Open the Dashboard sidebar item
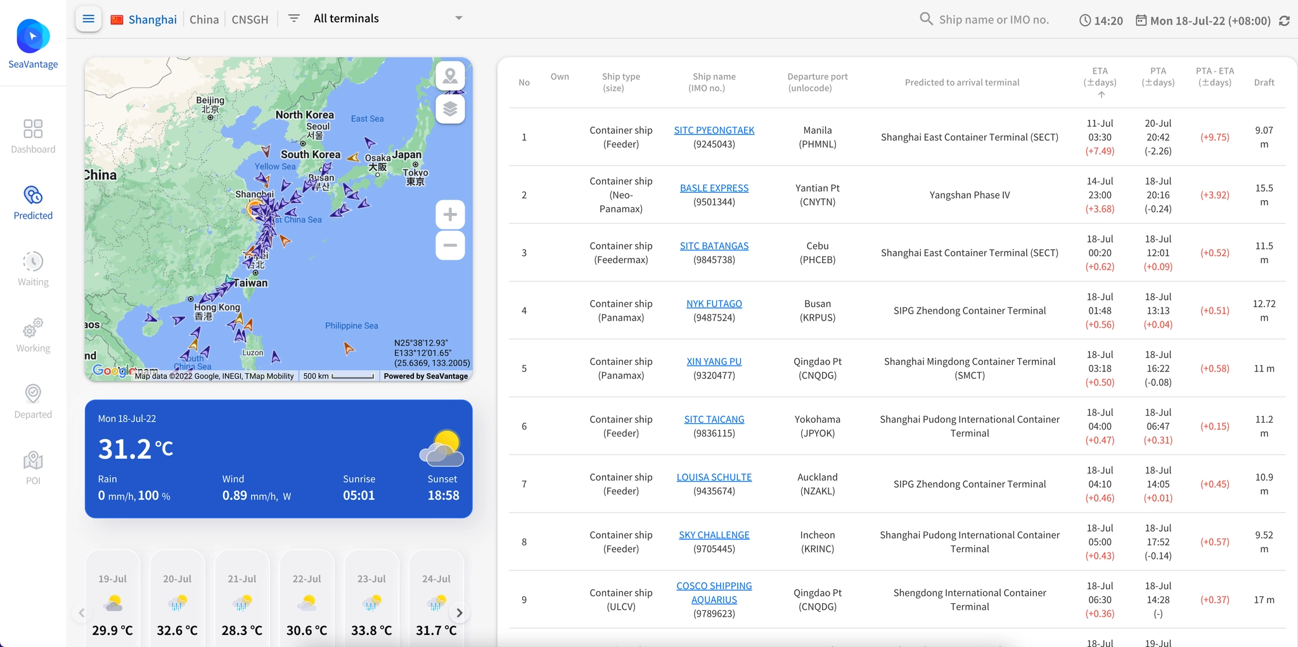Screen dimensions: 1298x647 (33, 136)
